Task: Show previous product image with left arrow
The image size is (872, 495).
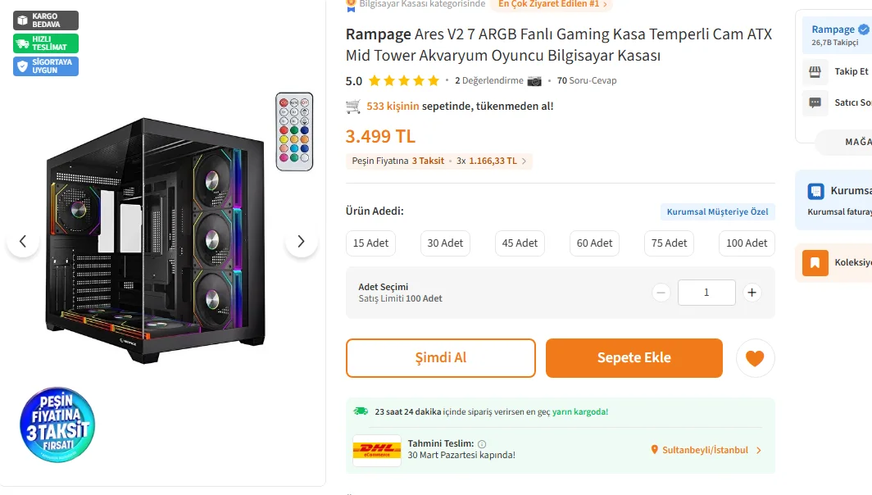Action: pos(23,241)
